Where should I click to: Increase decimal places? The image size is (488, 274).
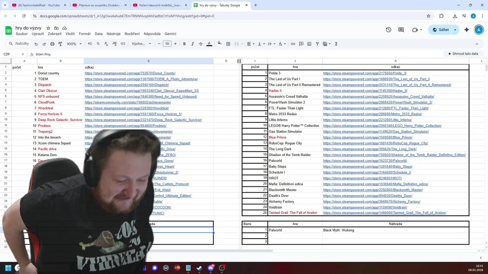(x=114, y=44)
